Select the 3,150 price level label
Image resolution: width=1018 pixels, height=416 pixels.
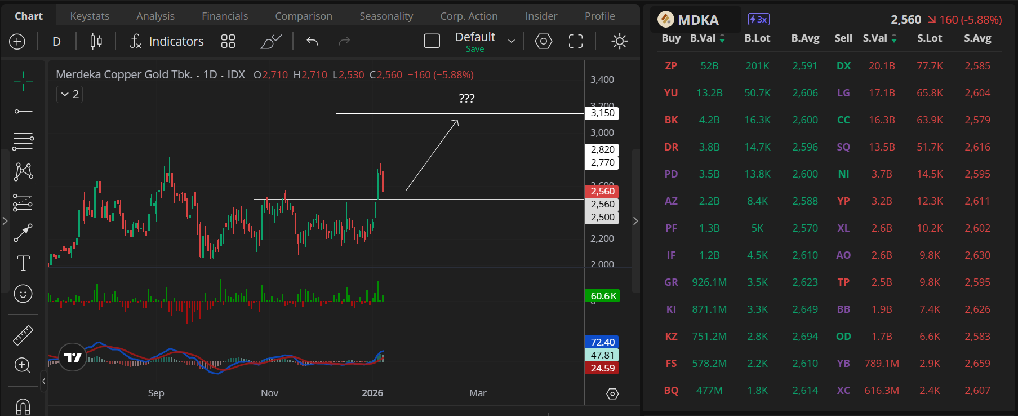click(602, 113)
